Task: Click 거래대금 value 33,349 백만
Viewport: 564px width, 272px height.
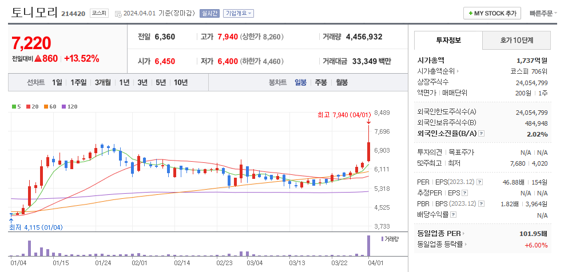Action: [x=371, y=62]
